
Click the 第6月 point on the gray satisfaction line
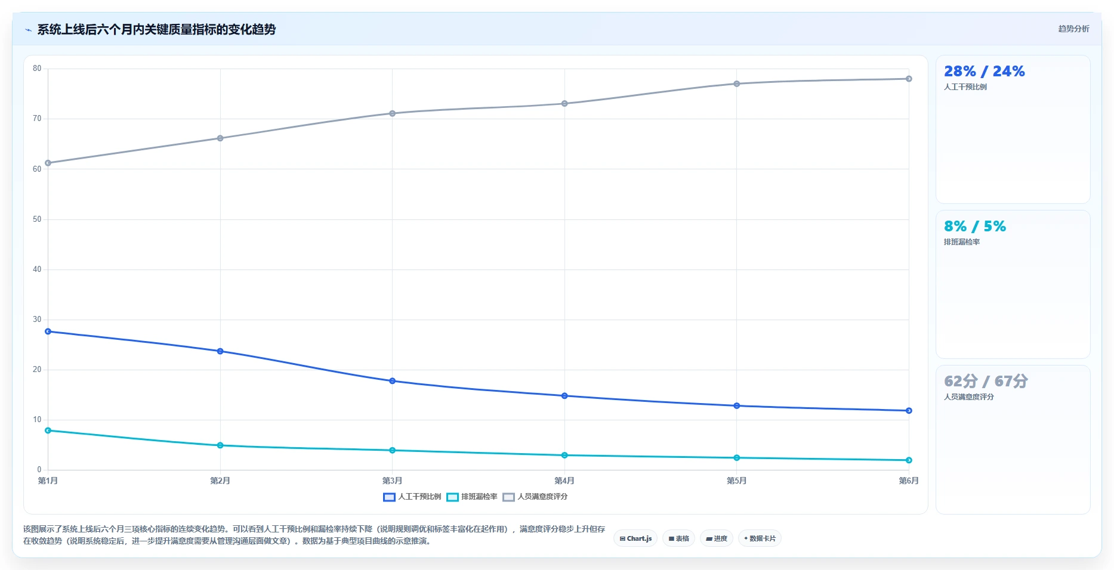(909, 79)
